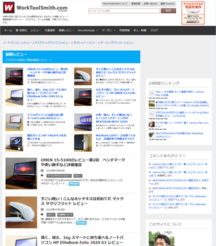216x246 pixels.
Task: Open the ホーム menu item
Action: tap(8, 30)
